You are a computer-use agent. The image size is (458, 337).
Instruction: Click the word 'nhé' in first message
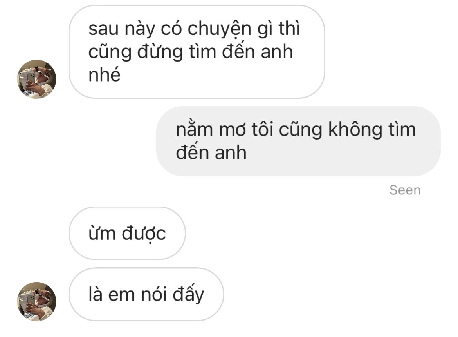104,74
